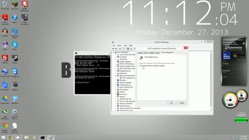Click the CPU gauge widget
This screenshot has height=140, width=249.
click(230, 100)
